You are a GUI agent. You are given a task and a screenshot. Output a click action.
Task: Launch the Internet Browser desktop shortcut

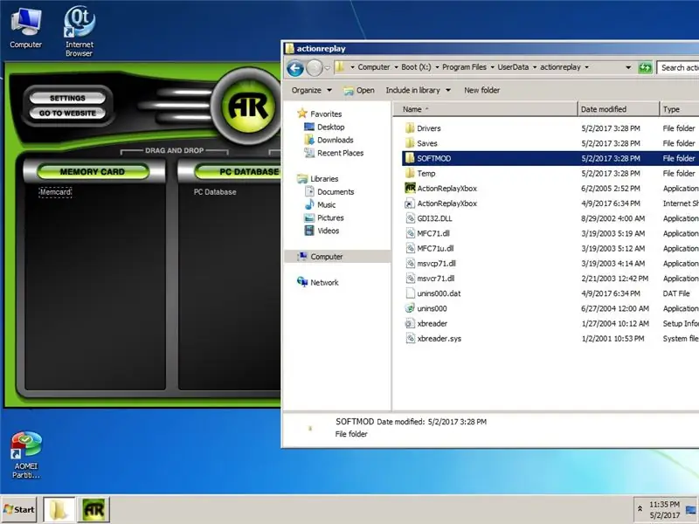pos(79,31)
